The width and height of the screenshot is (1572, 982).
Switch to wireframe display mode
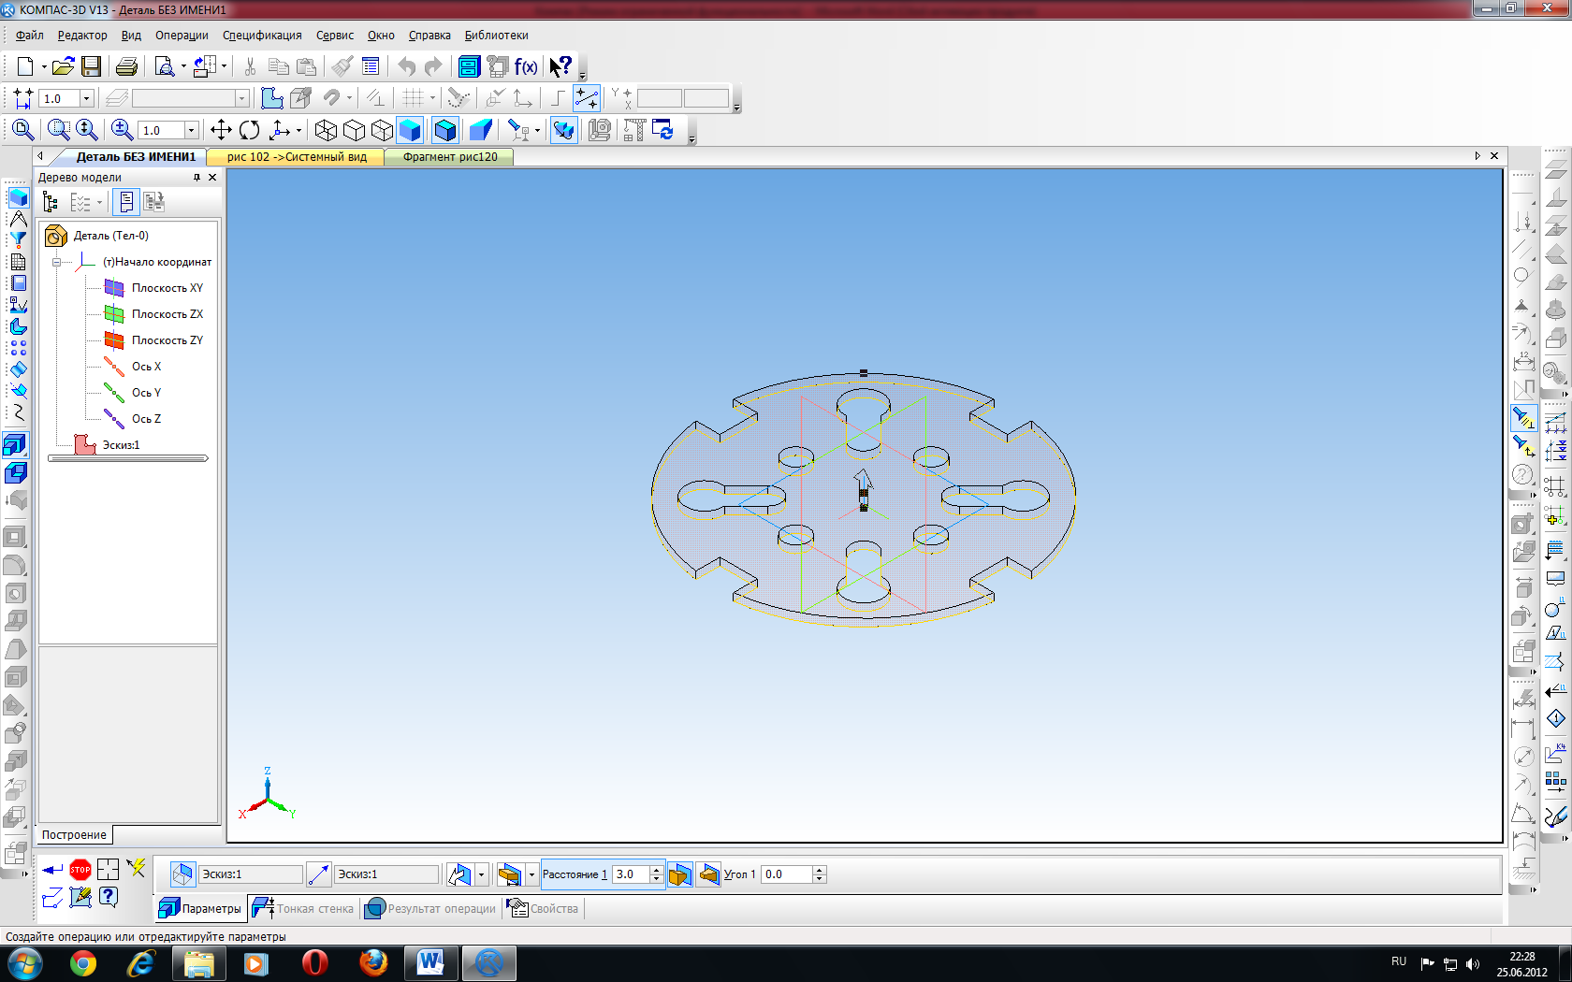click(x=326, y=130)
